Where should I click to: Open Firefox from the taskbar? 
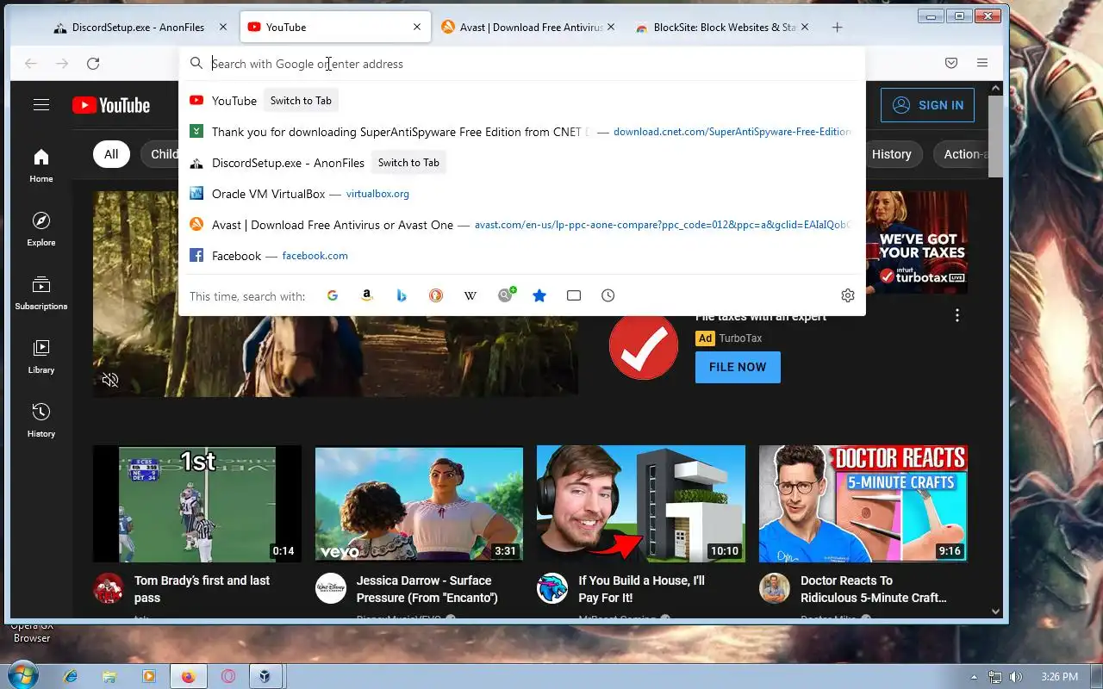click(x=188, y=676)
